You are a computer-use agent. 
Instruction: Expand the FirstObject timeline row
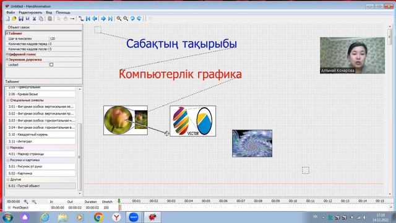point(9,208)
